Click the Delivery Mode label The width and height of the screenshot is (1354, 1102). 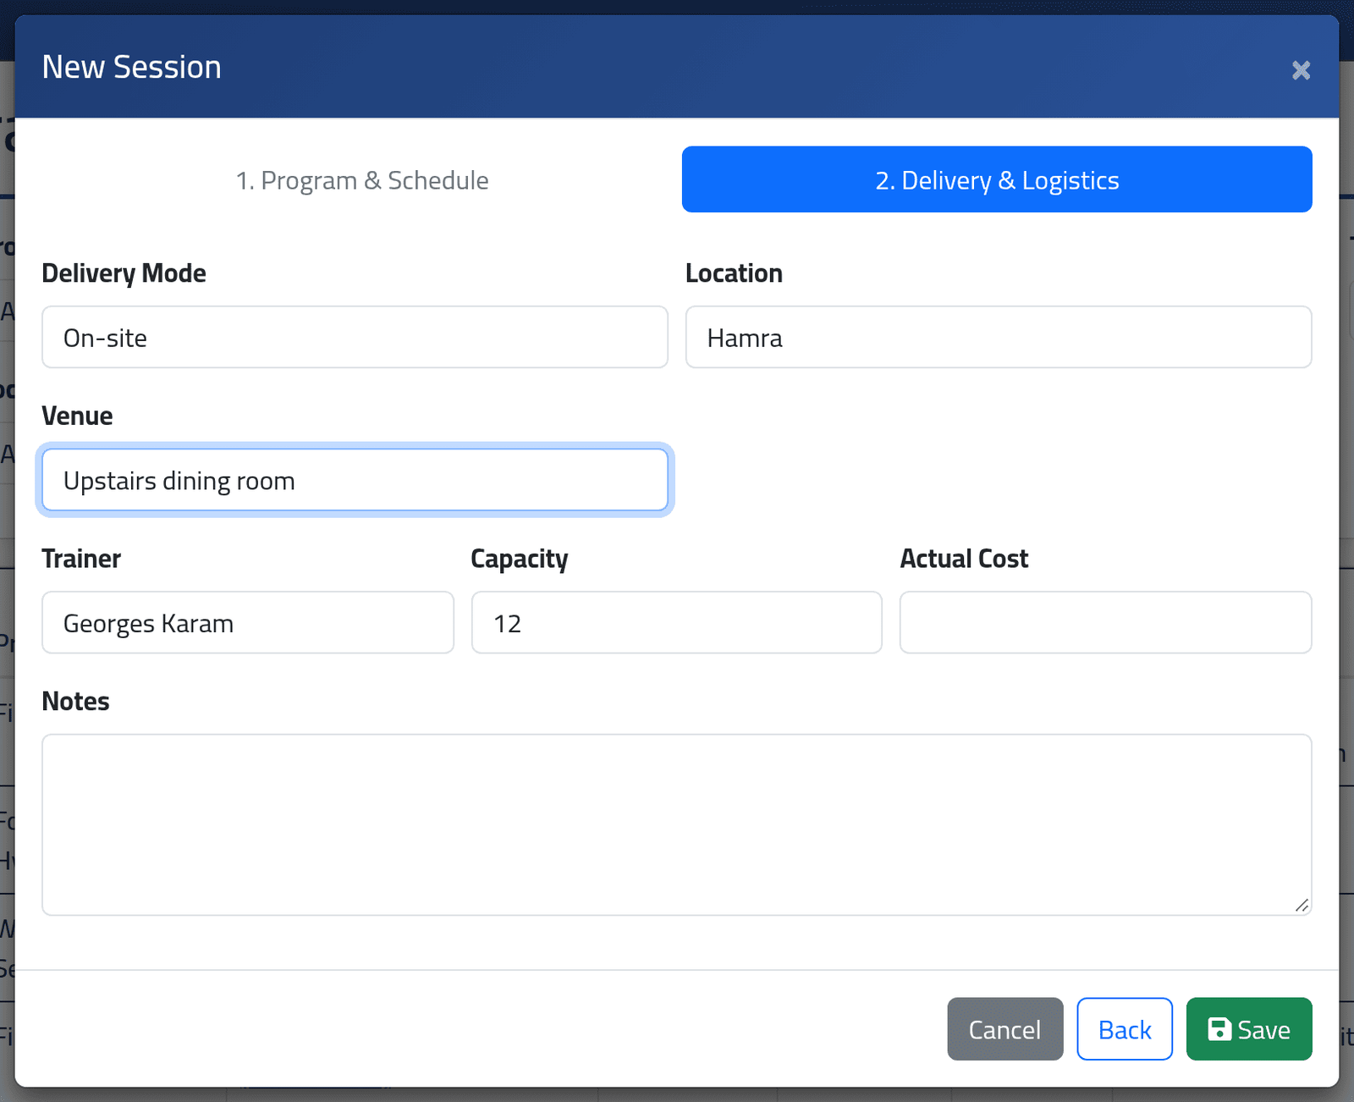click(124, 273)
